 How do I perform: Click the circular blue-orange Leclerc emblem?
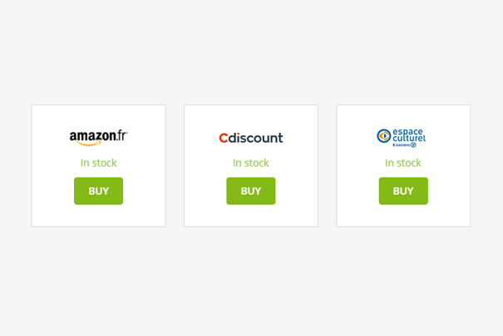pos(383,136)
